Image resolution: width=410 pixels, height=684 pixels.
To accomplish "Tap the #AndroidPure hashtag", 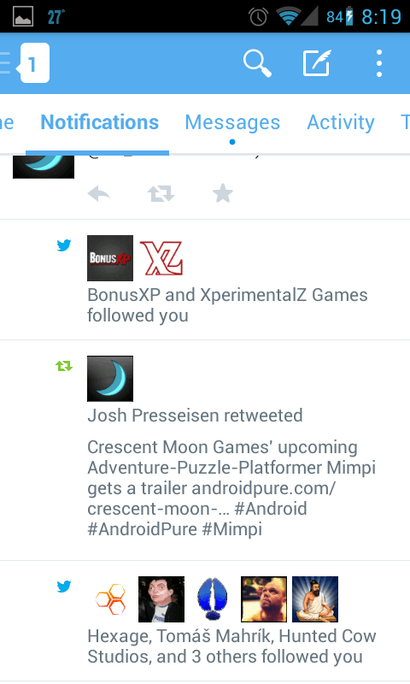I will (x=142, y=529).
